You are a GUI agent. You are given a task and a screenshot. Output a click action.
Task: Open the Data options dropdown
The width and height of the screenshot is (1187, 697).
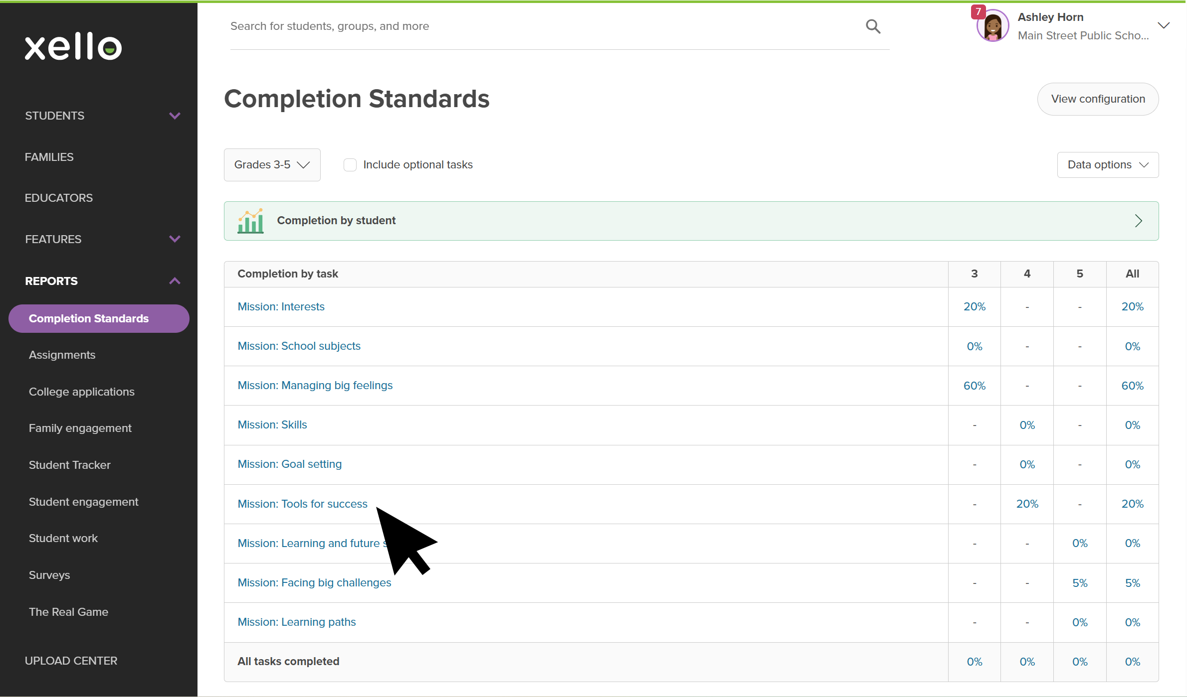pyautogui.click(x=1107, y=165)
